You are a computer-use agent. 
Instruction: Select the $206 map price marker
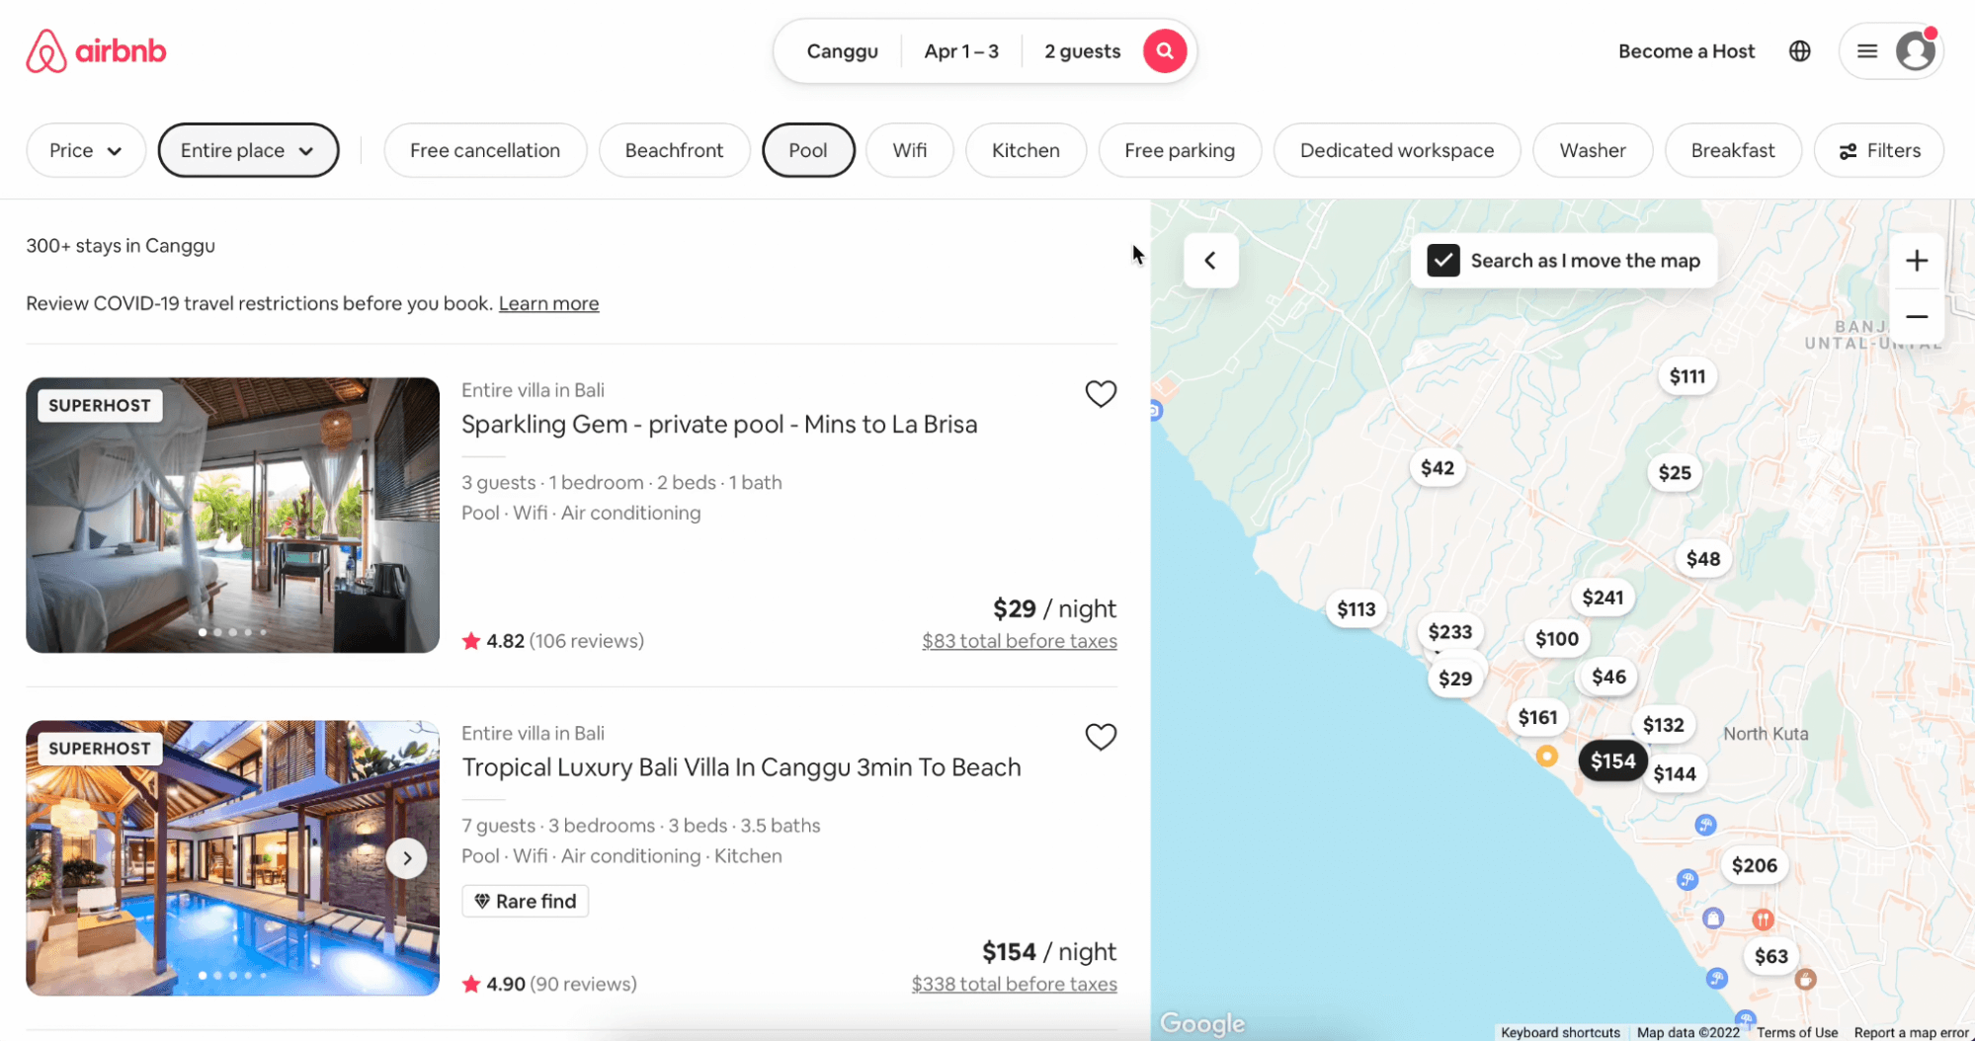click(x=1754, y=866)
